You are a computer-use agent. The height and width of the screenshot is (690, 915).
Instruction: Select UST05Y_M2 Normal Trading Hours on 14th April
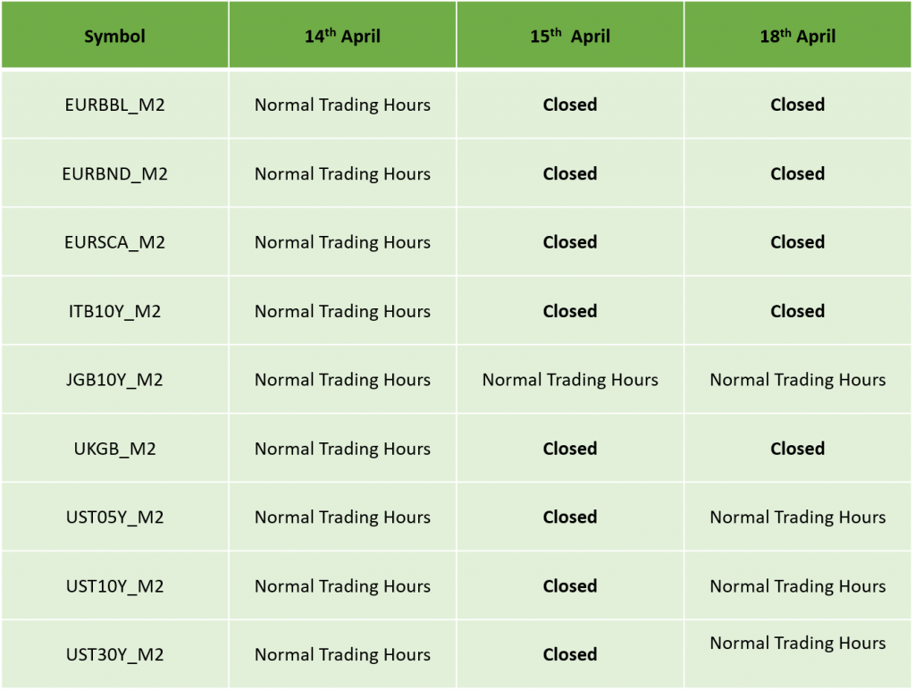pos(342,517)
